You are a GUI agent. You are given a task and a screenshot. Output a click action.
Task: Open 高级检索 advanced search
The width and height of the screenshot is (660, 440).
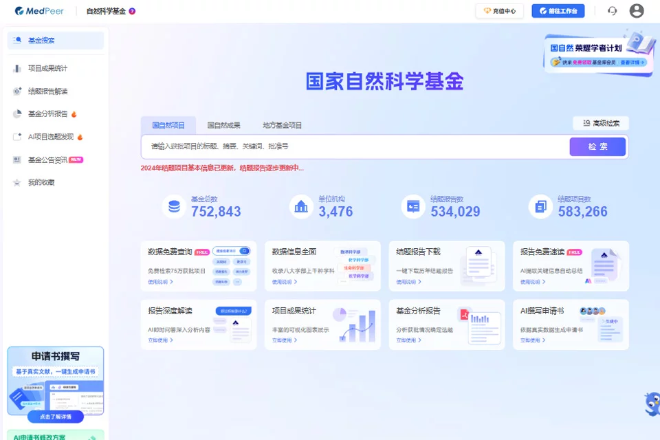601,123
